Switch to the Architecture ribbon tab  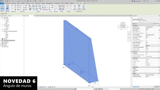coord(7,3)
